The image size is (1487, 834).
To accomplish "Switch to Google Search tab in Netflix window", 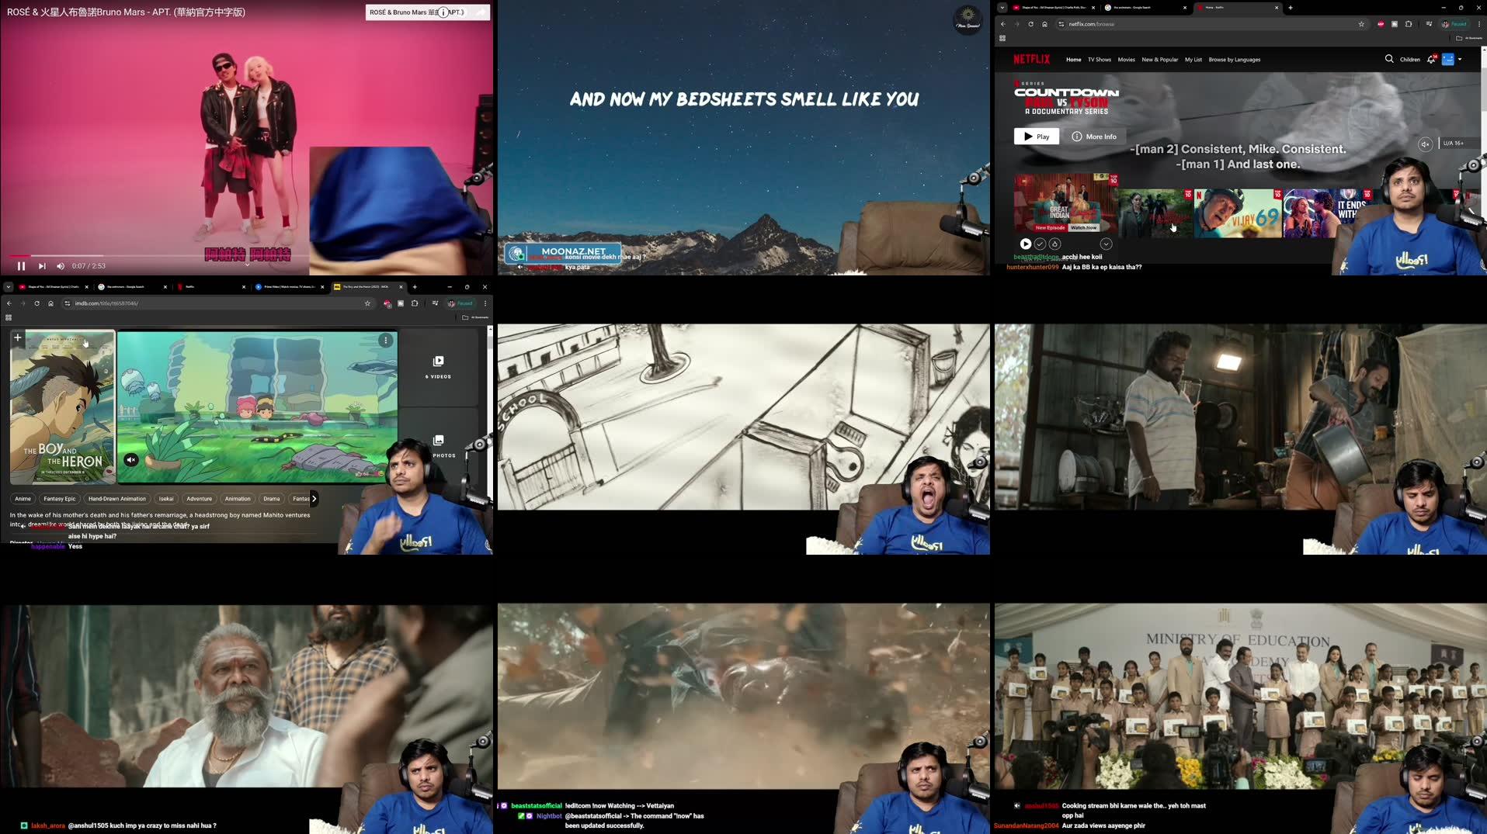I will point(1146,8).
